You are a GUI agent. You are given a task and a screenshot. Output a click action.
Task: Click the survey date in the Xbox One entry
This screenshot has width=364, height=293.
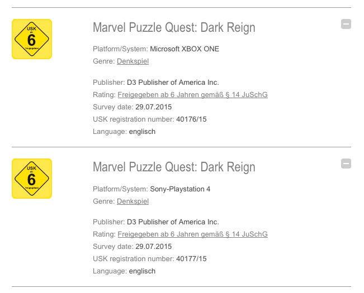point(154,107)
